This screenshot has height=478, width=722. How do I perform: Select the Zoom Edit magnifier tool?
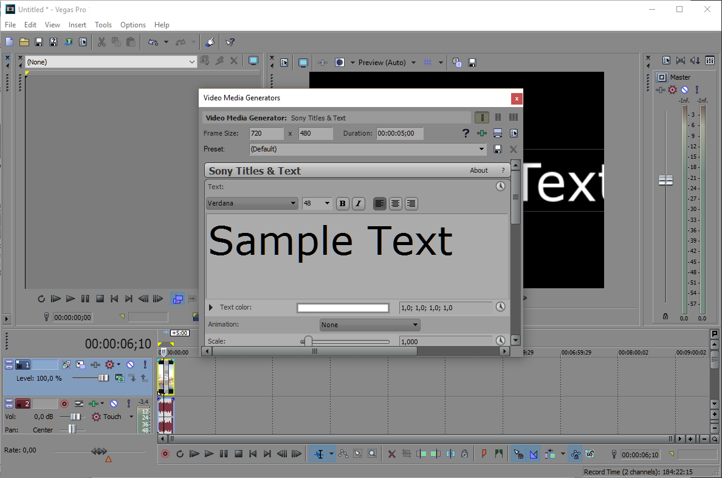[x=372, y=454]
